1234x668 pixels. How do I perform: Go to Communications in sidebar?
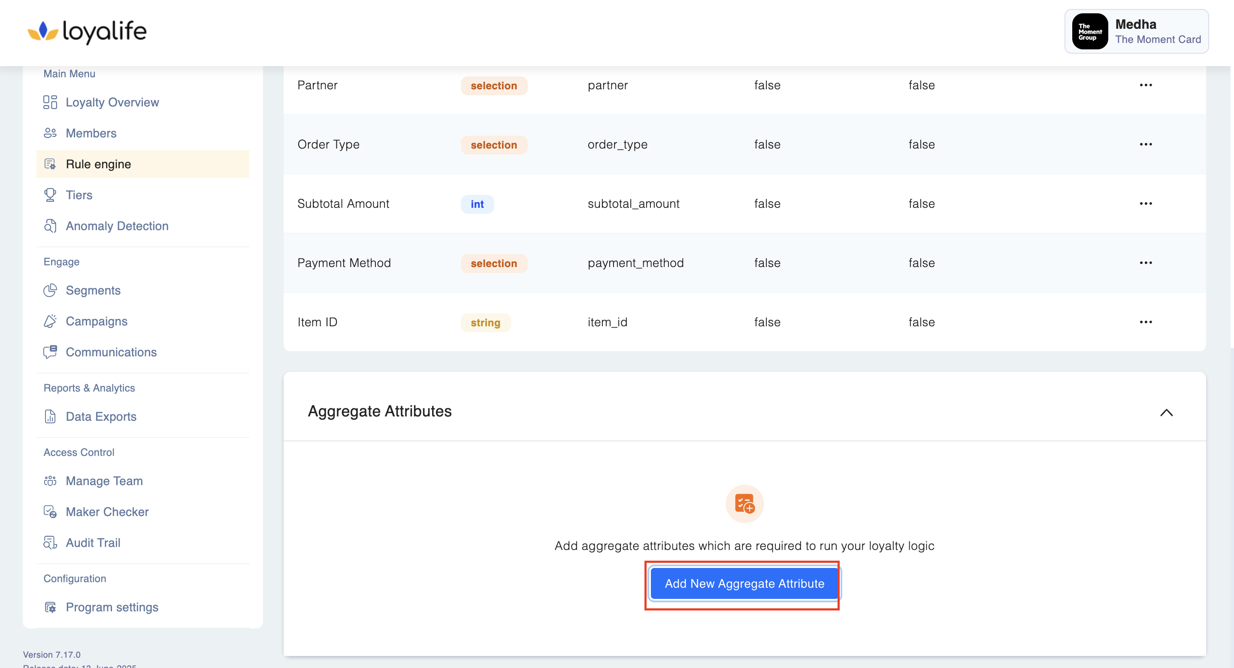[x=111, y=352]
